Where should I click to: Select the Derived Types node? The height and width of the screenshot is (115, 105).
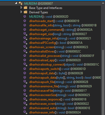38,12
